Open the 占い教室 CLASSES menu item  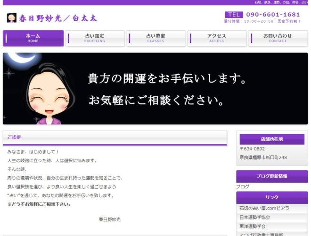[x=156, y=38]
